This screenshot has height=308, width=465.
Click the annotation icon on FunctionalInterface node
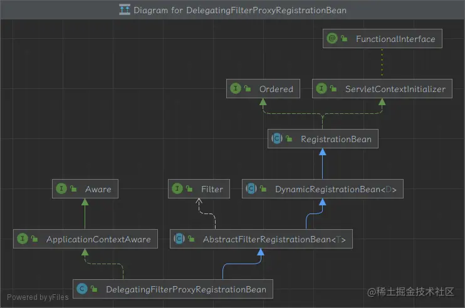coord(332,38)
